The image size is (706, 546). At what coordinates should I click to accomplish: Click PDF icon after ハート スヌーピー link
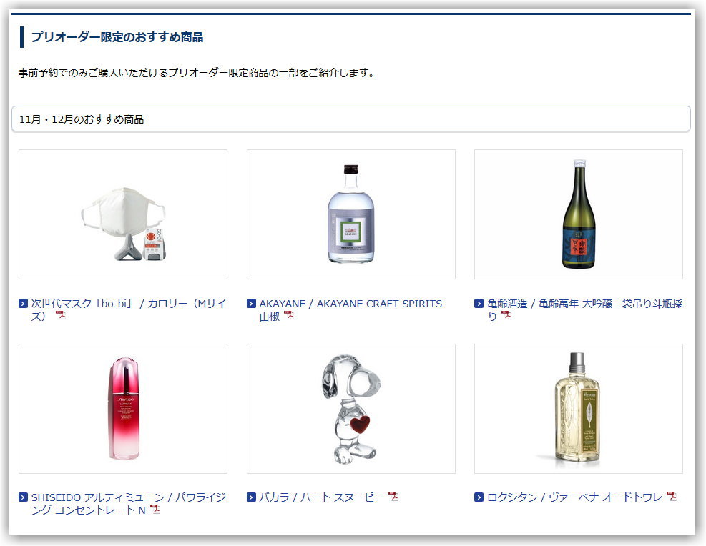[x=393, y=497]
